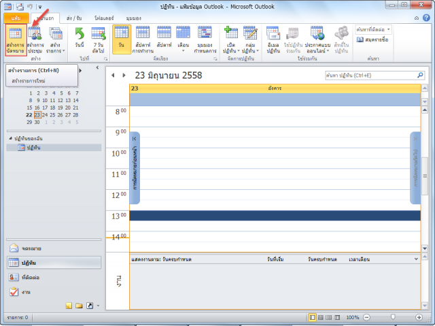Click the zoom slider handle
Image resolution: width=435 pixels, height=326 pixels.
click(393, 317)
